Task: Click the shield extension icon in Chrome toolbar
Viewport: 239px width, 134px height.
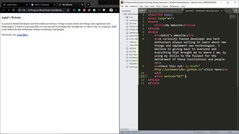Action: (x=104, y=10)
